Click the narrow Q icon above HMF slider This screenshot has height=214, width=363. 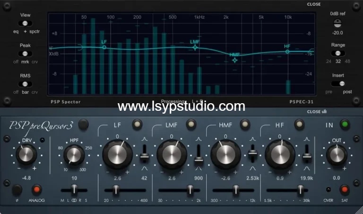[252, 139]
